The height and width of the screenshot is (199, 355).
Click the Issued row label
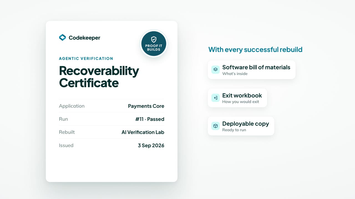coord(66,145)
